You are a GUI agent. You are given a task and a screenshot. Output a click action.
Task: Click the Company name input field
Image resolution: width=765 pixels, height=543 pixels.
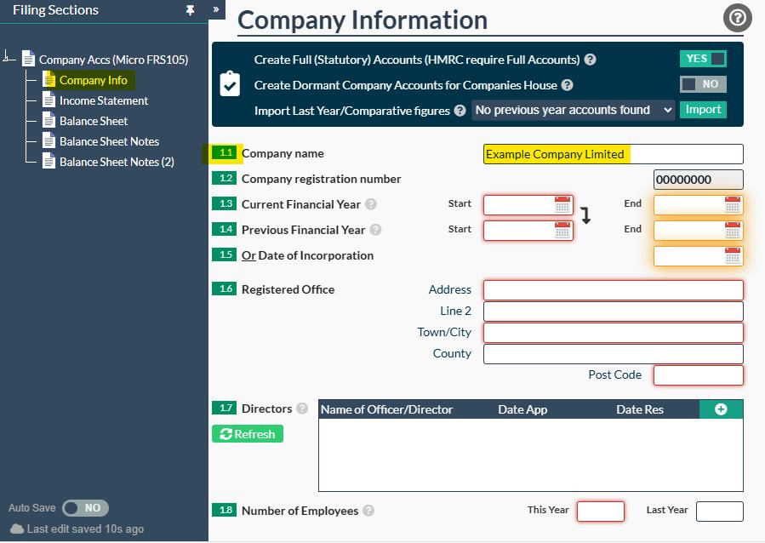(614, 154)
